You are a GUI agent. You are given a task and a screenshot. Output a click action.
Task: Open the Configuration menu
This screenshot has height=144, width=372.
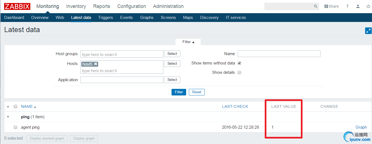(x=131, y=6)
